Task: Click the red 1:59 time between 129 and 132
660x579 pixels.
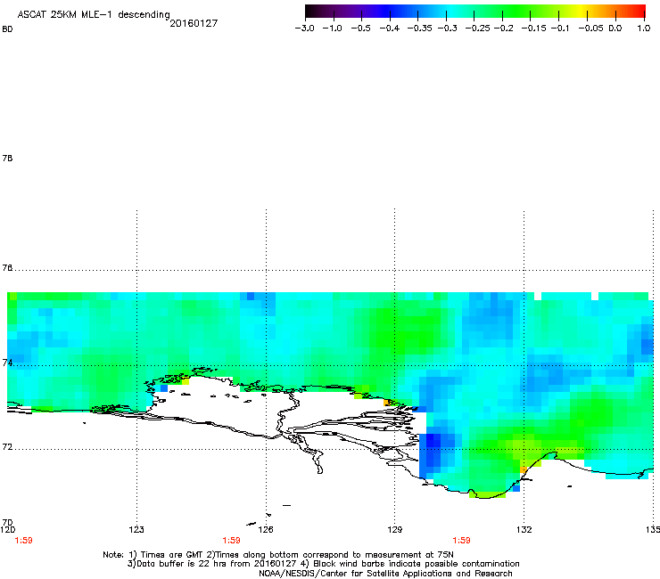Action: click(461, 541)
